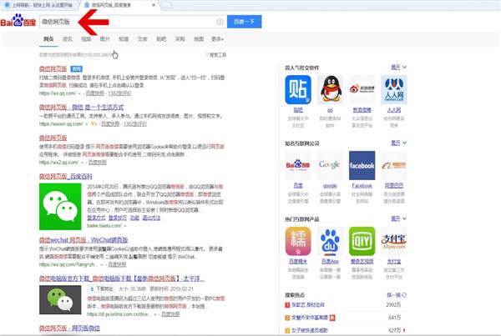501x336 pixels.
Task: Open dropdown arrow after https://wx.qq.com/
Action: click(79, 93)
